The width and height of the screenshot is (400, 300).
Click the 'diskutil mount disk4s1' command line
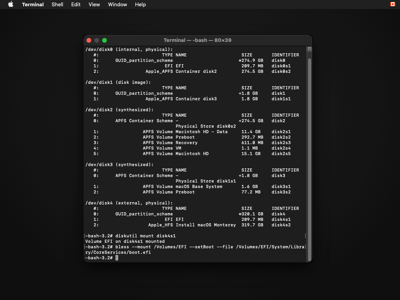[145, 236]
